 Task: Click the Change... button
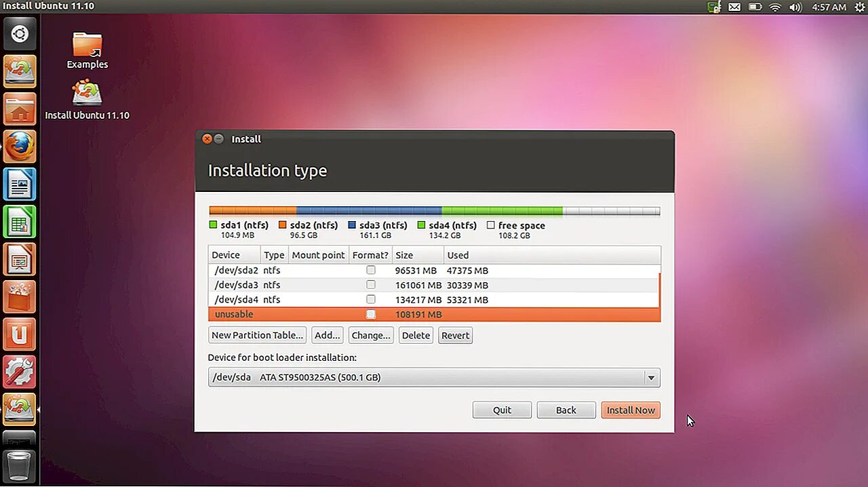[371, 335]
